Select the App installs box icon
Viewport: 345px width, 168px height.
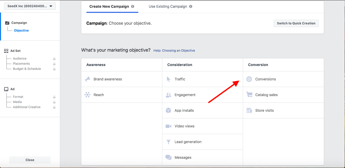click(x=169, y=110)
